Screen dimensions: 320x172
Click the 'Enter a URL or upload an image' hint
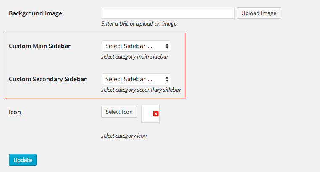click(x=139, y=24)
